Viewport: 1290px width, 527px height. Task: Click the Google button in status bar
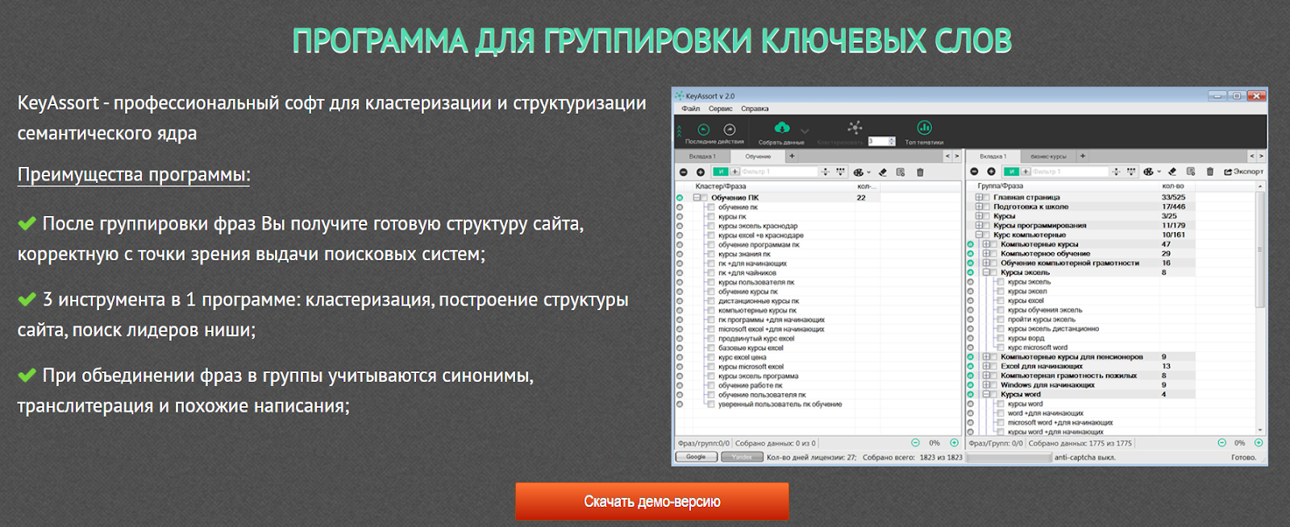click(696, 457)
